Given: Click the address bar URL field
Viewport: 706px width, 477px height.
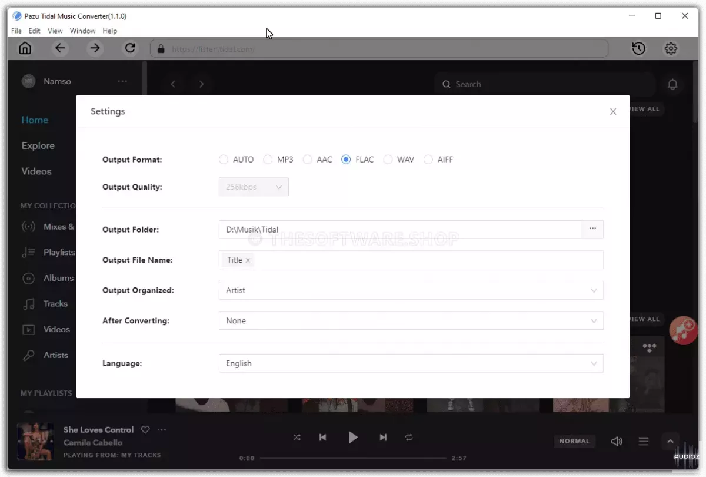Looking at the screenshot, I should pos(379,49).
